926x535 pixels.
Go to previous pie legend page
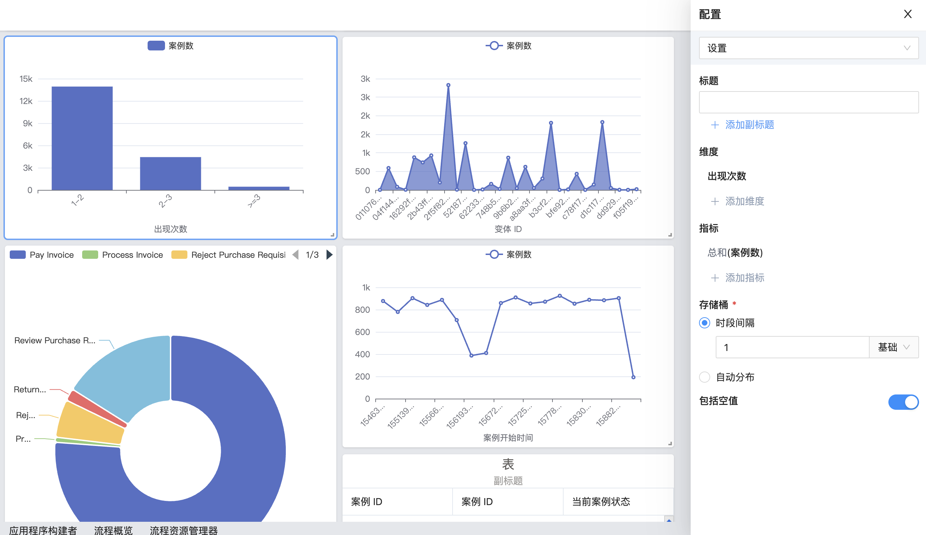296,255
